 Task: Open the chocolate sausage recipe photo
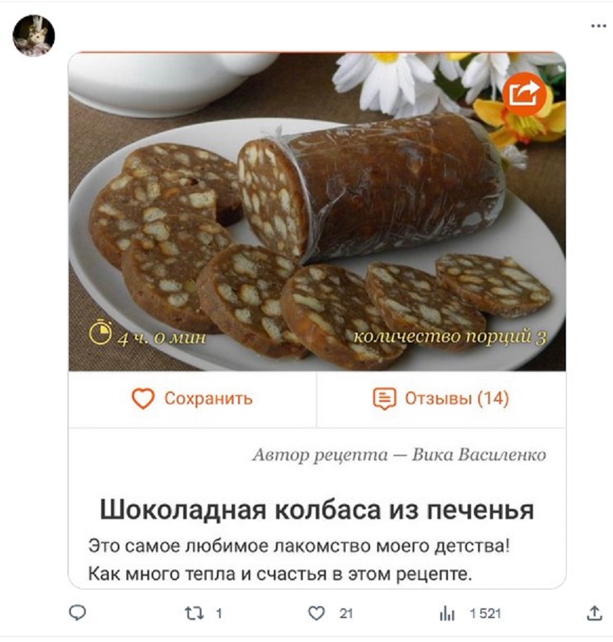317,212
